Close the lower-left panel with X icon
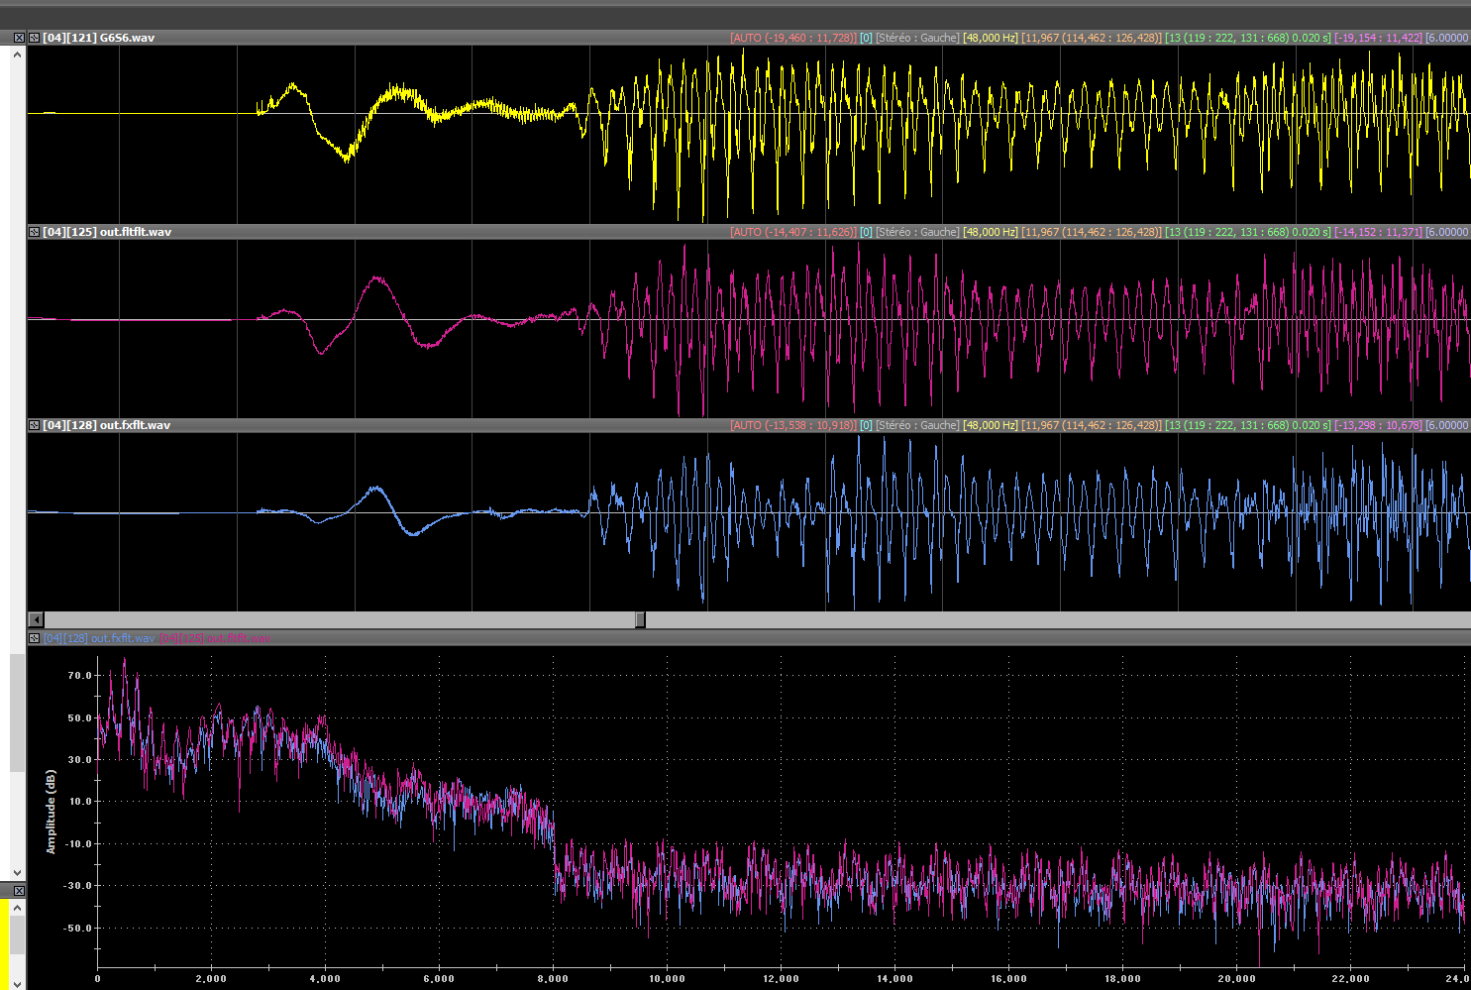Image resolution: width=1471 pixels, height=990 pixels. tap(18, 891)
